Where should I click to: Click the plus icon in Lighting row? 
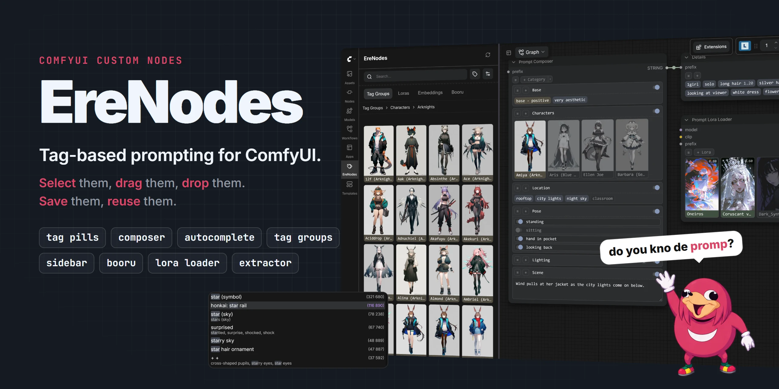[x=526, y=260]
